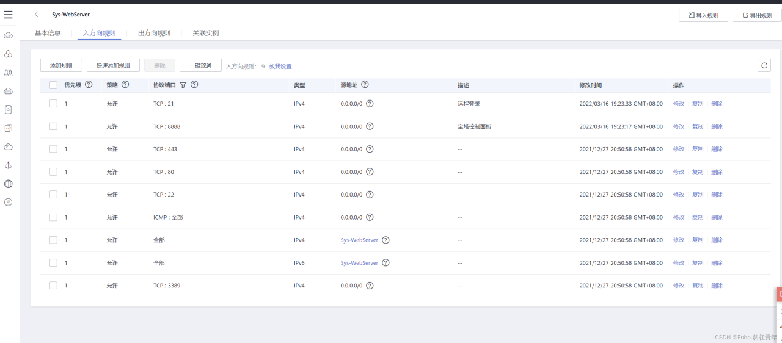Click 修改 for the TCP : 8888 rule
Screen dimensions: 782x343
(x=678, y=126)
